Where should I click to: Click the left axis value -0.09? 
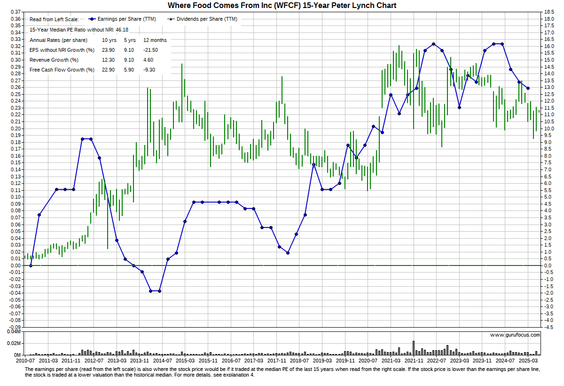[x=15, y=327]
